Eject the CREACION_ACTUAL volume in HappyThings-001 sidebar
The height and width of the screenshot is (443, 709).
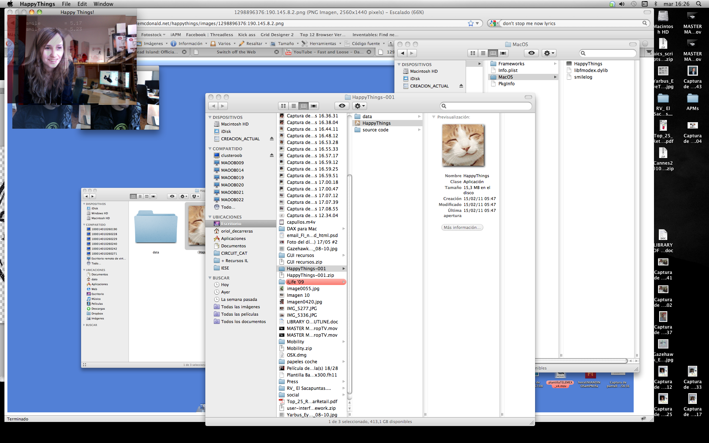pyautogui.click(x=272, y=139)
